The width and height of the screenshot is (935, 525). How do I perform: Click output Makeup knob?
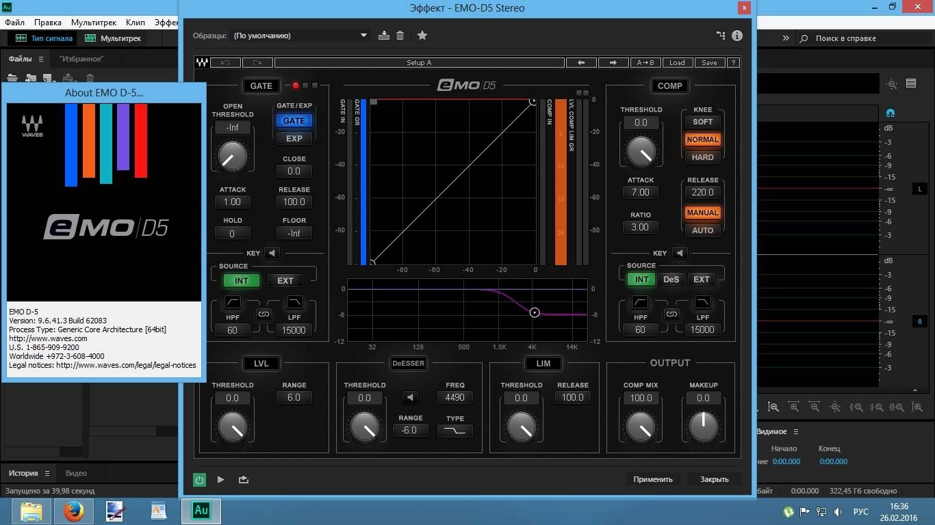(703, 427)
